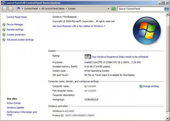Open Windows Update link

coord(15,108)
